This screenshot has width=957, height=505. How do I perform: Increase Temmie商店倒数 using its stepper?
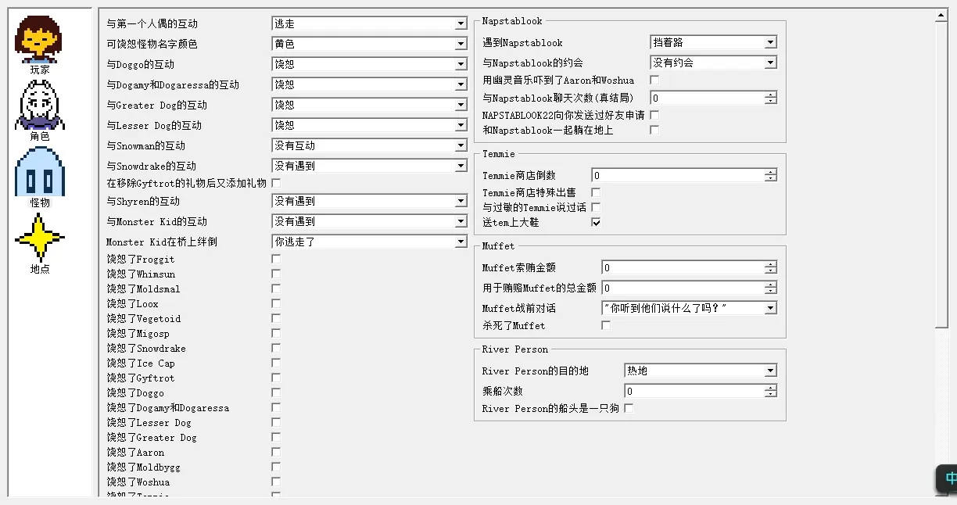pyautogui.click(x=772, y=172)
